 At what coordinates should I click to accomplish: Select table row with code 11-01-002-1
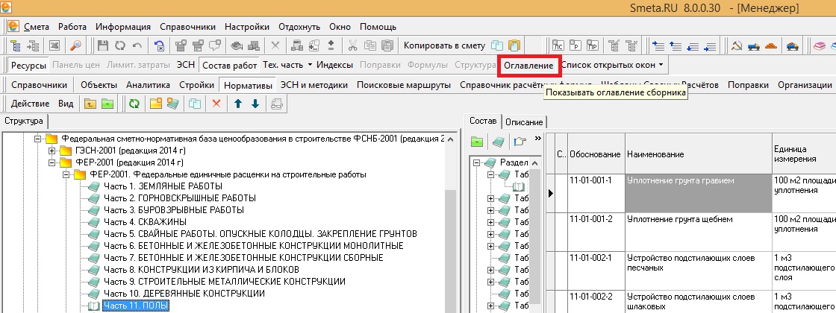(591, 258)
